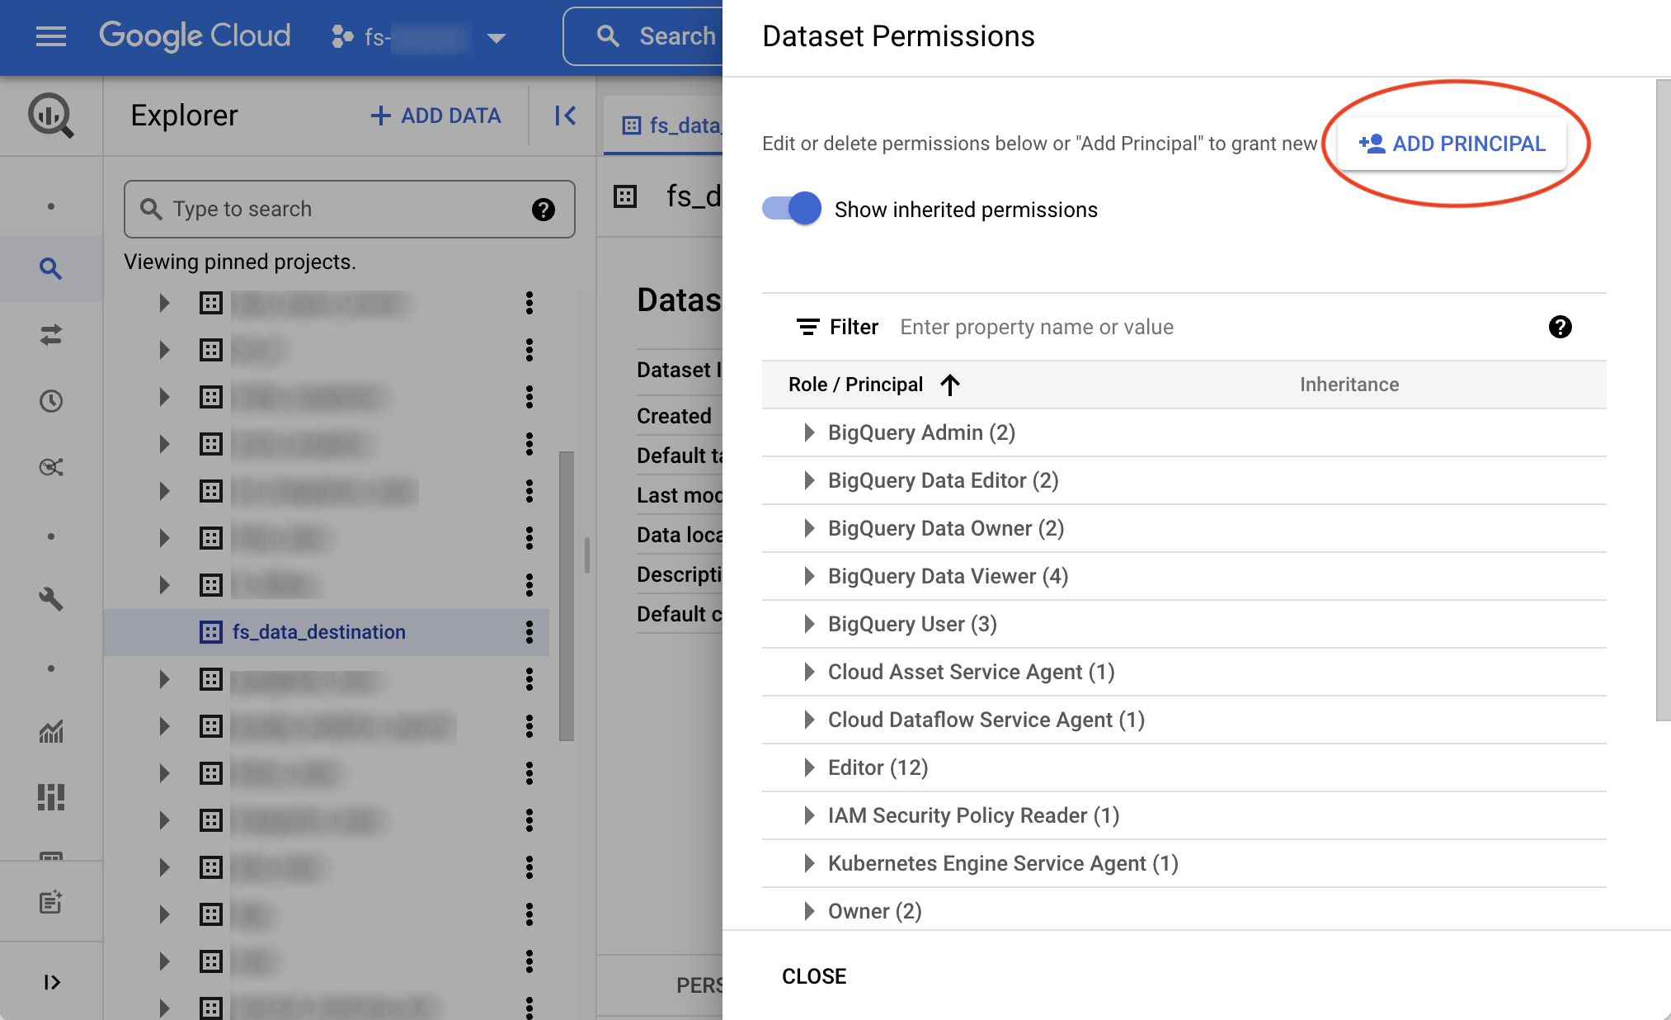Open Monitoring chart icon in sidebar

[51, 731]
